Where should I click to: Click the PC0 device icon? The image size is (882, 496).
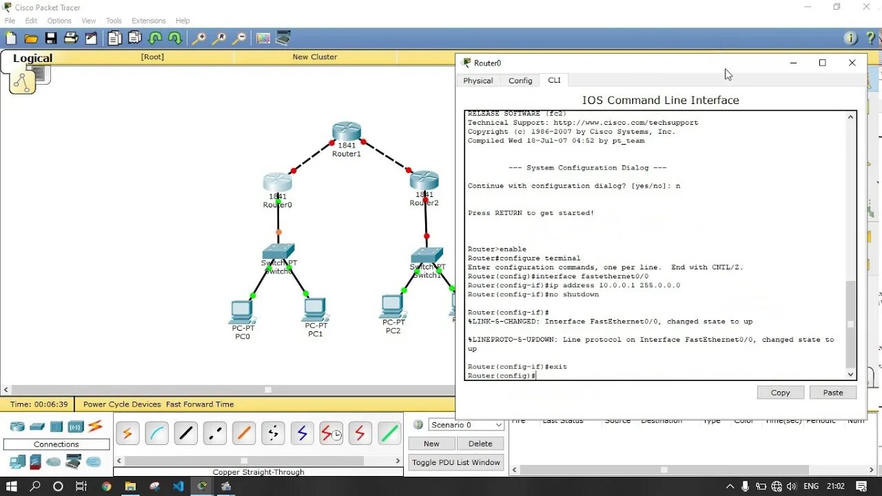[242, 312]
